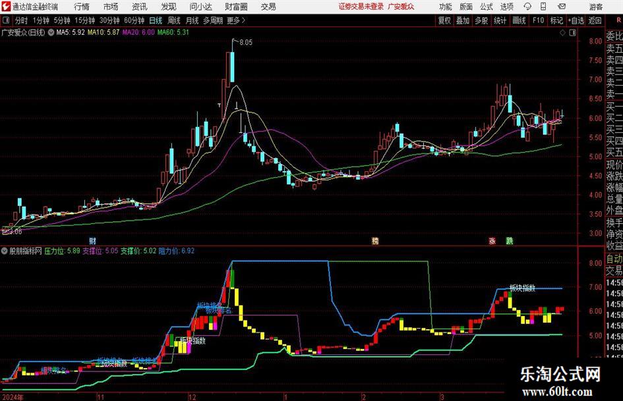Open the 行情 menu
Image resolution: width=623 pixels, height=401 pixels.
tap(82, 7)
